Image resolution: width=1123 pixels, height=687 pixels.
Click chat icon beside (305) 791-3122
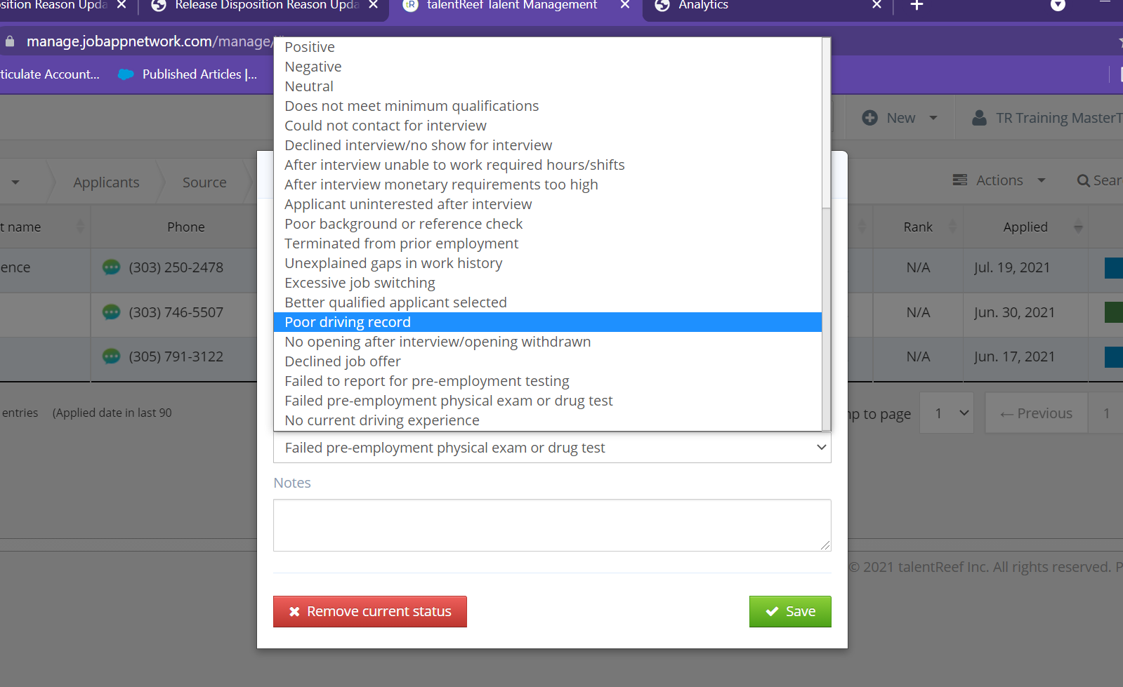click(111, 356)
